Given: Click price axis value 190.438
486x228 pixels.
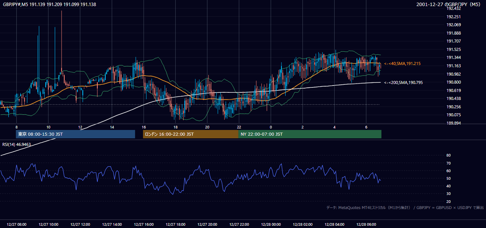Looking at the screenshot, I should coord(454,98).
